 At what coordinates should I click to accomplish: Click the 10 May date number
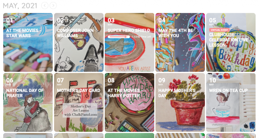click(212, 80)
